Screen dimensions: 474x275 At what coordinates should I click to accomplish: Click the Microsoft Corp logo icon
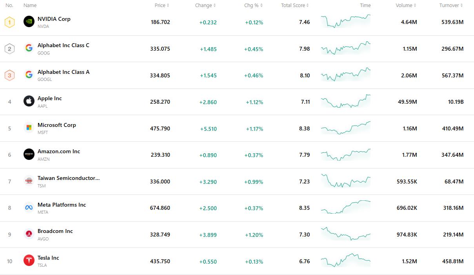pos(29,128)
